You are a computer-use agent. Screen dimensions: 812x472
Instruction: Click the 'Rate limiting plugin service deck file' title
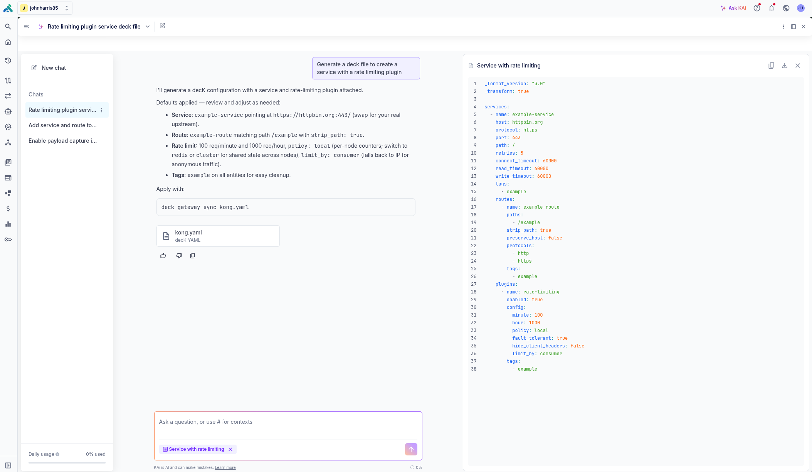tap(94, 27)
